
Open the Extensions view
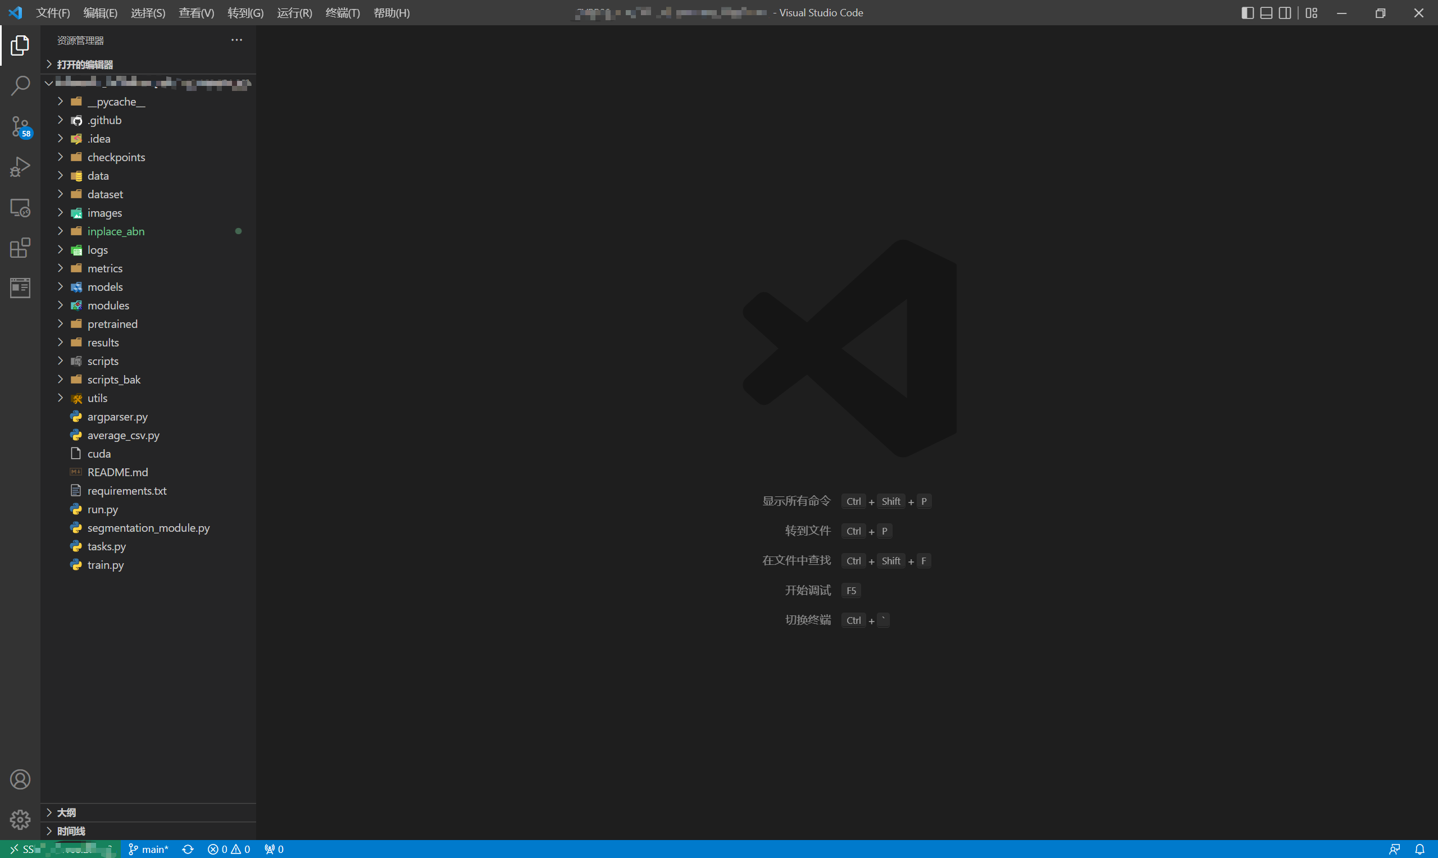point(20,248)
